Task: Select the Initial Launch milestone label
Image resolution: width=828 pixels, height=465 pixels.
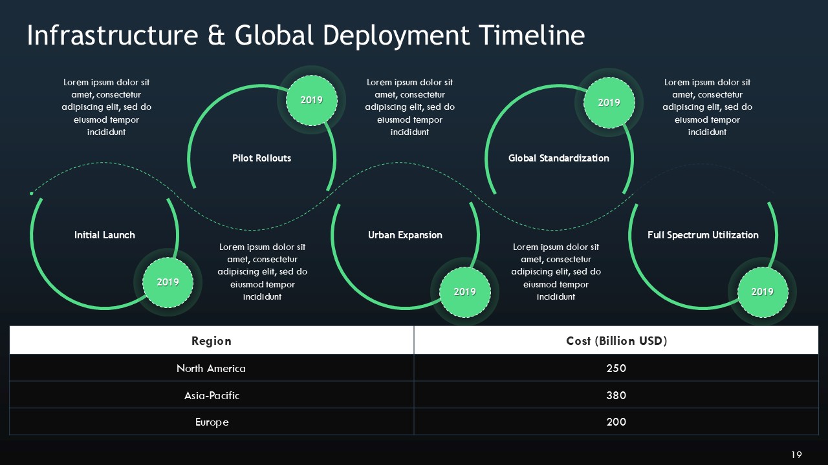Action: (105, 234)
